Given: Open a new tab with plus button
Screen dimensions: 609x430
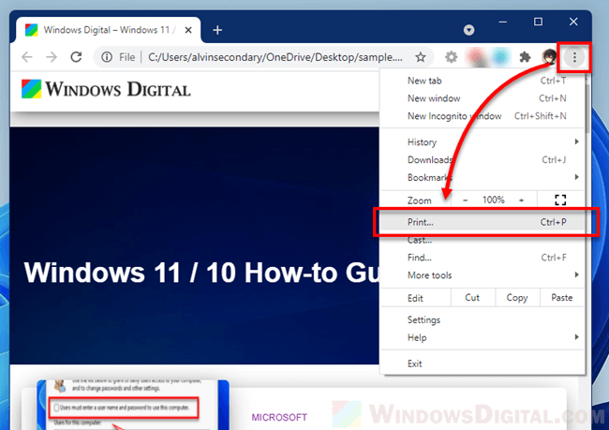Looking at the screenshot, I should pyautogui.click(x=217, y=30).
